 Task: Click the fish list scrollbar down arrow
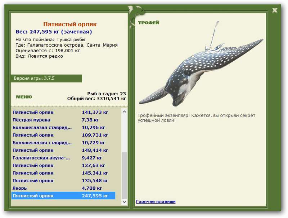tap(124, 202)
